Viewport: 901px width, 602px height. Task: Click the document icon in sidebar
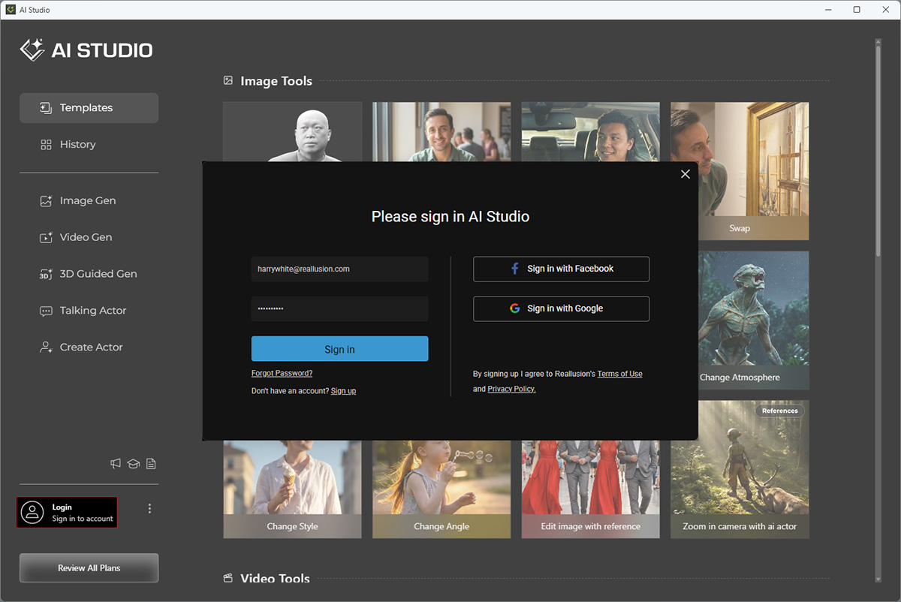151,464
